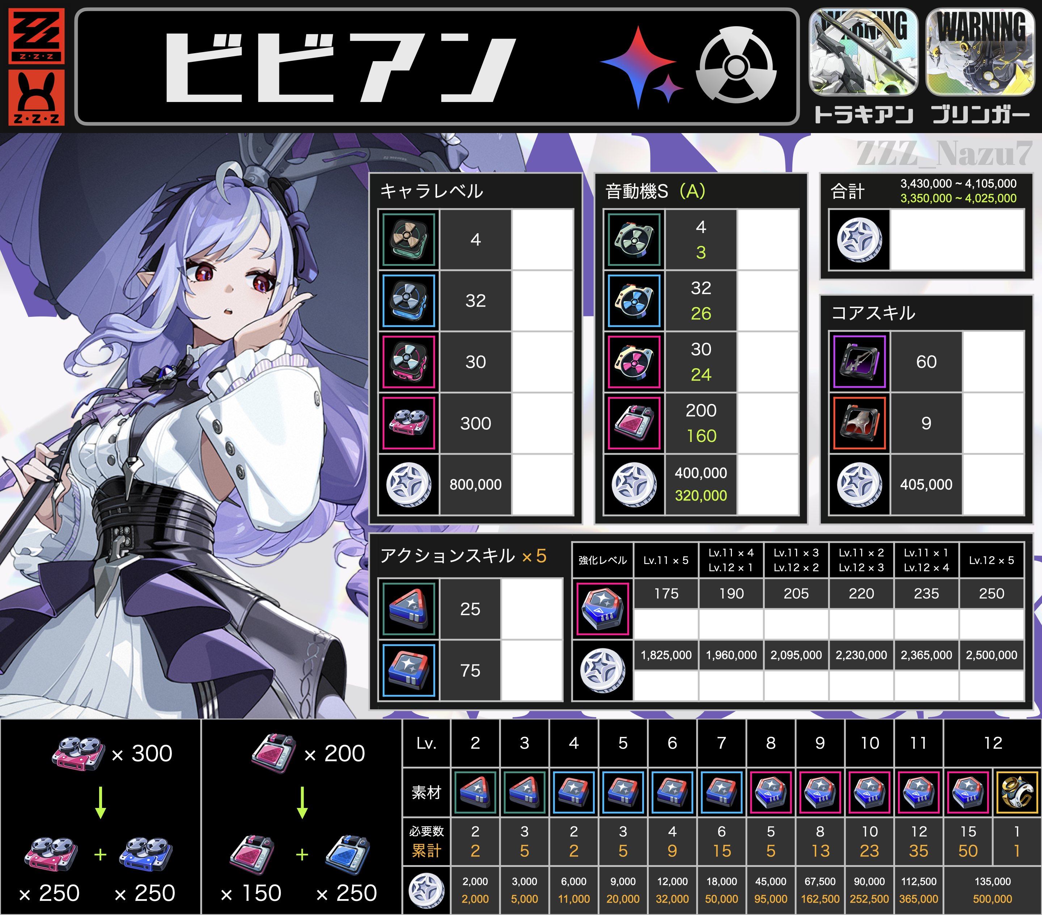
Task: Click the orange 累計 row label
Action: (x=426, y=850)
